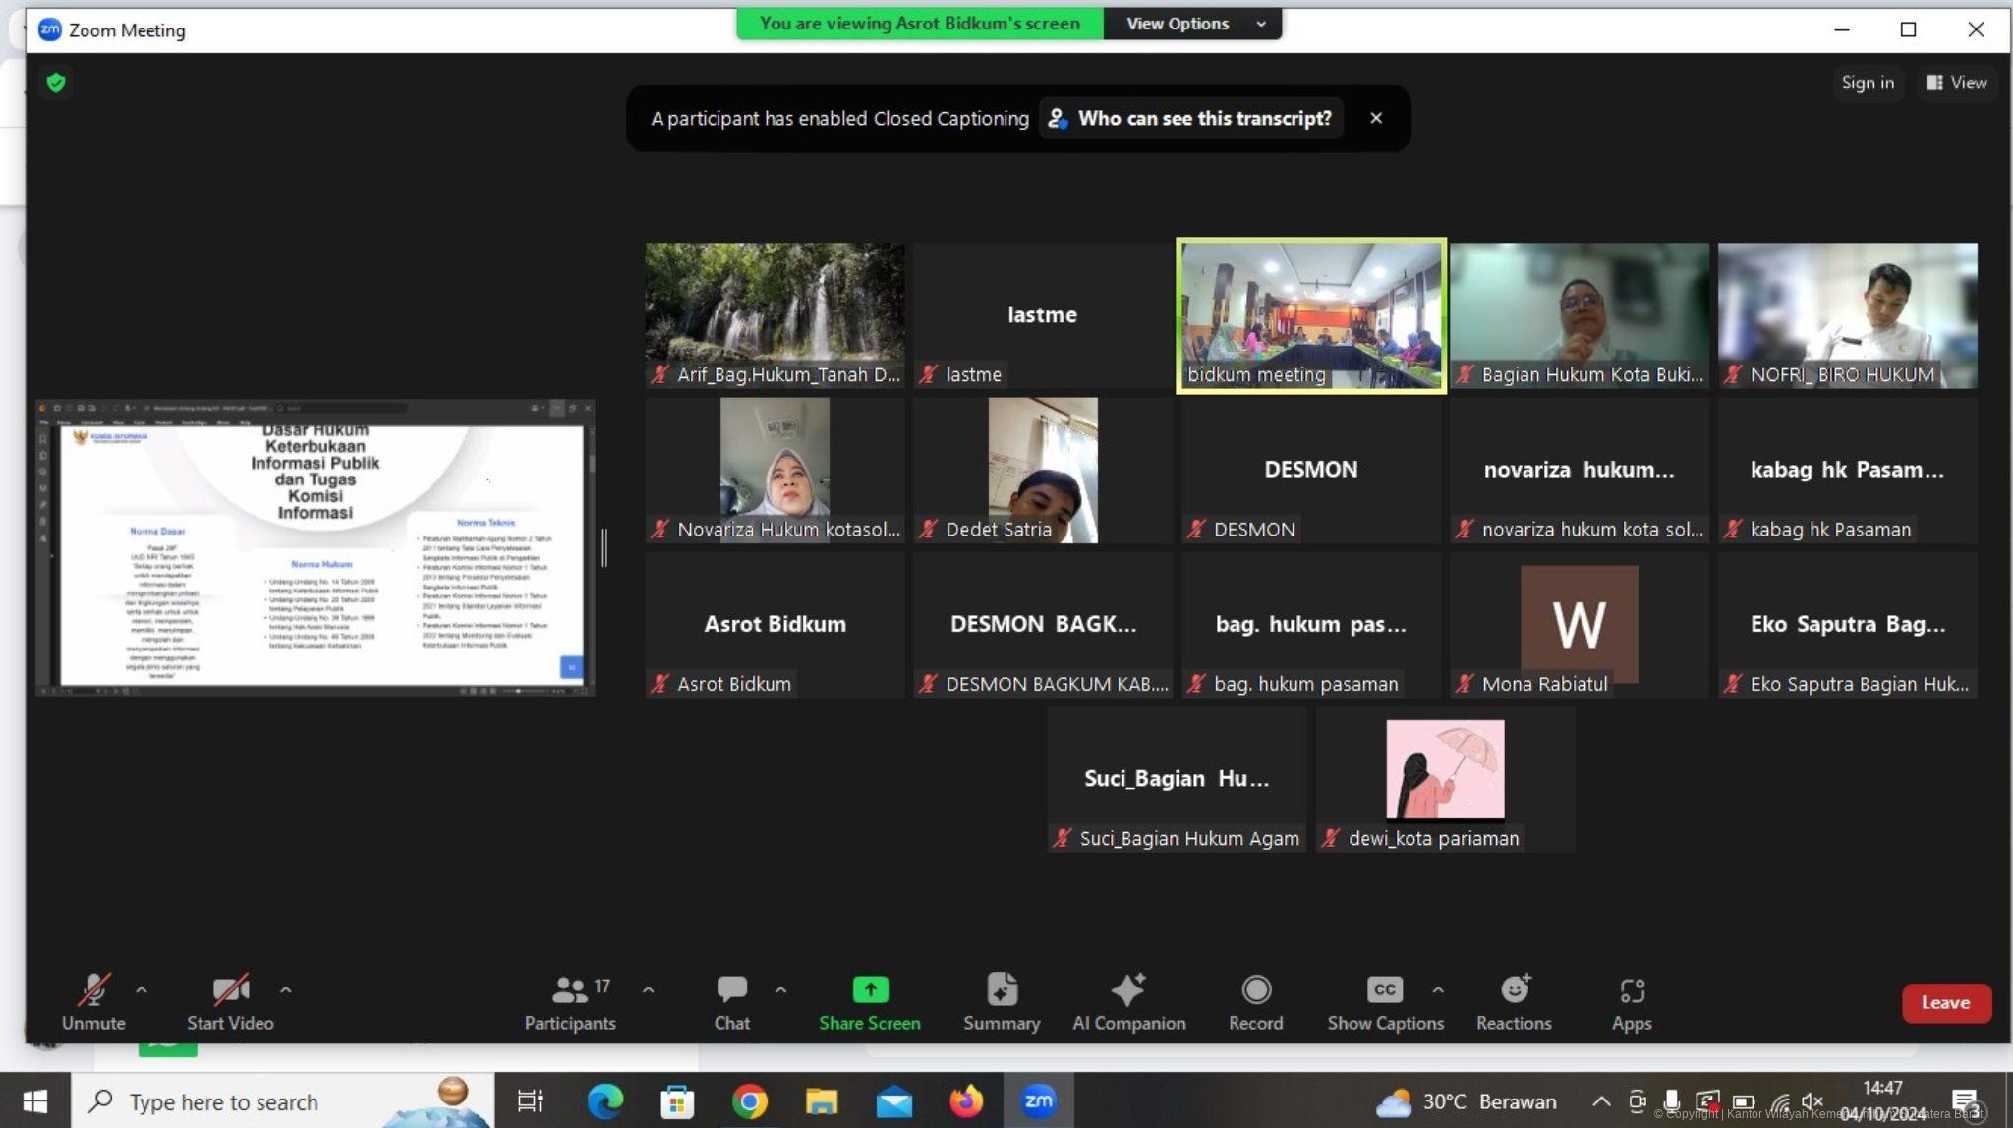This screenshot has width=2013, height=1128.
Task: Click the lastme participant tile
Action: (x=1042, y=315)
